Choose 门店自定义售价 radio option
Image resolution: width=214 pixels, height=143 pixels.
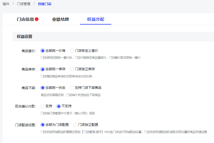(x=72, y=51)
